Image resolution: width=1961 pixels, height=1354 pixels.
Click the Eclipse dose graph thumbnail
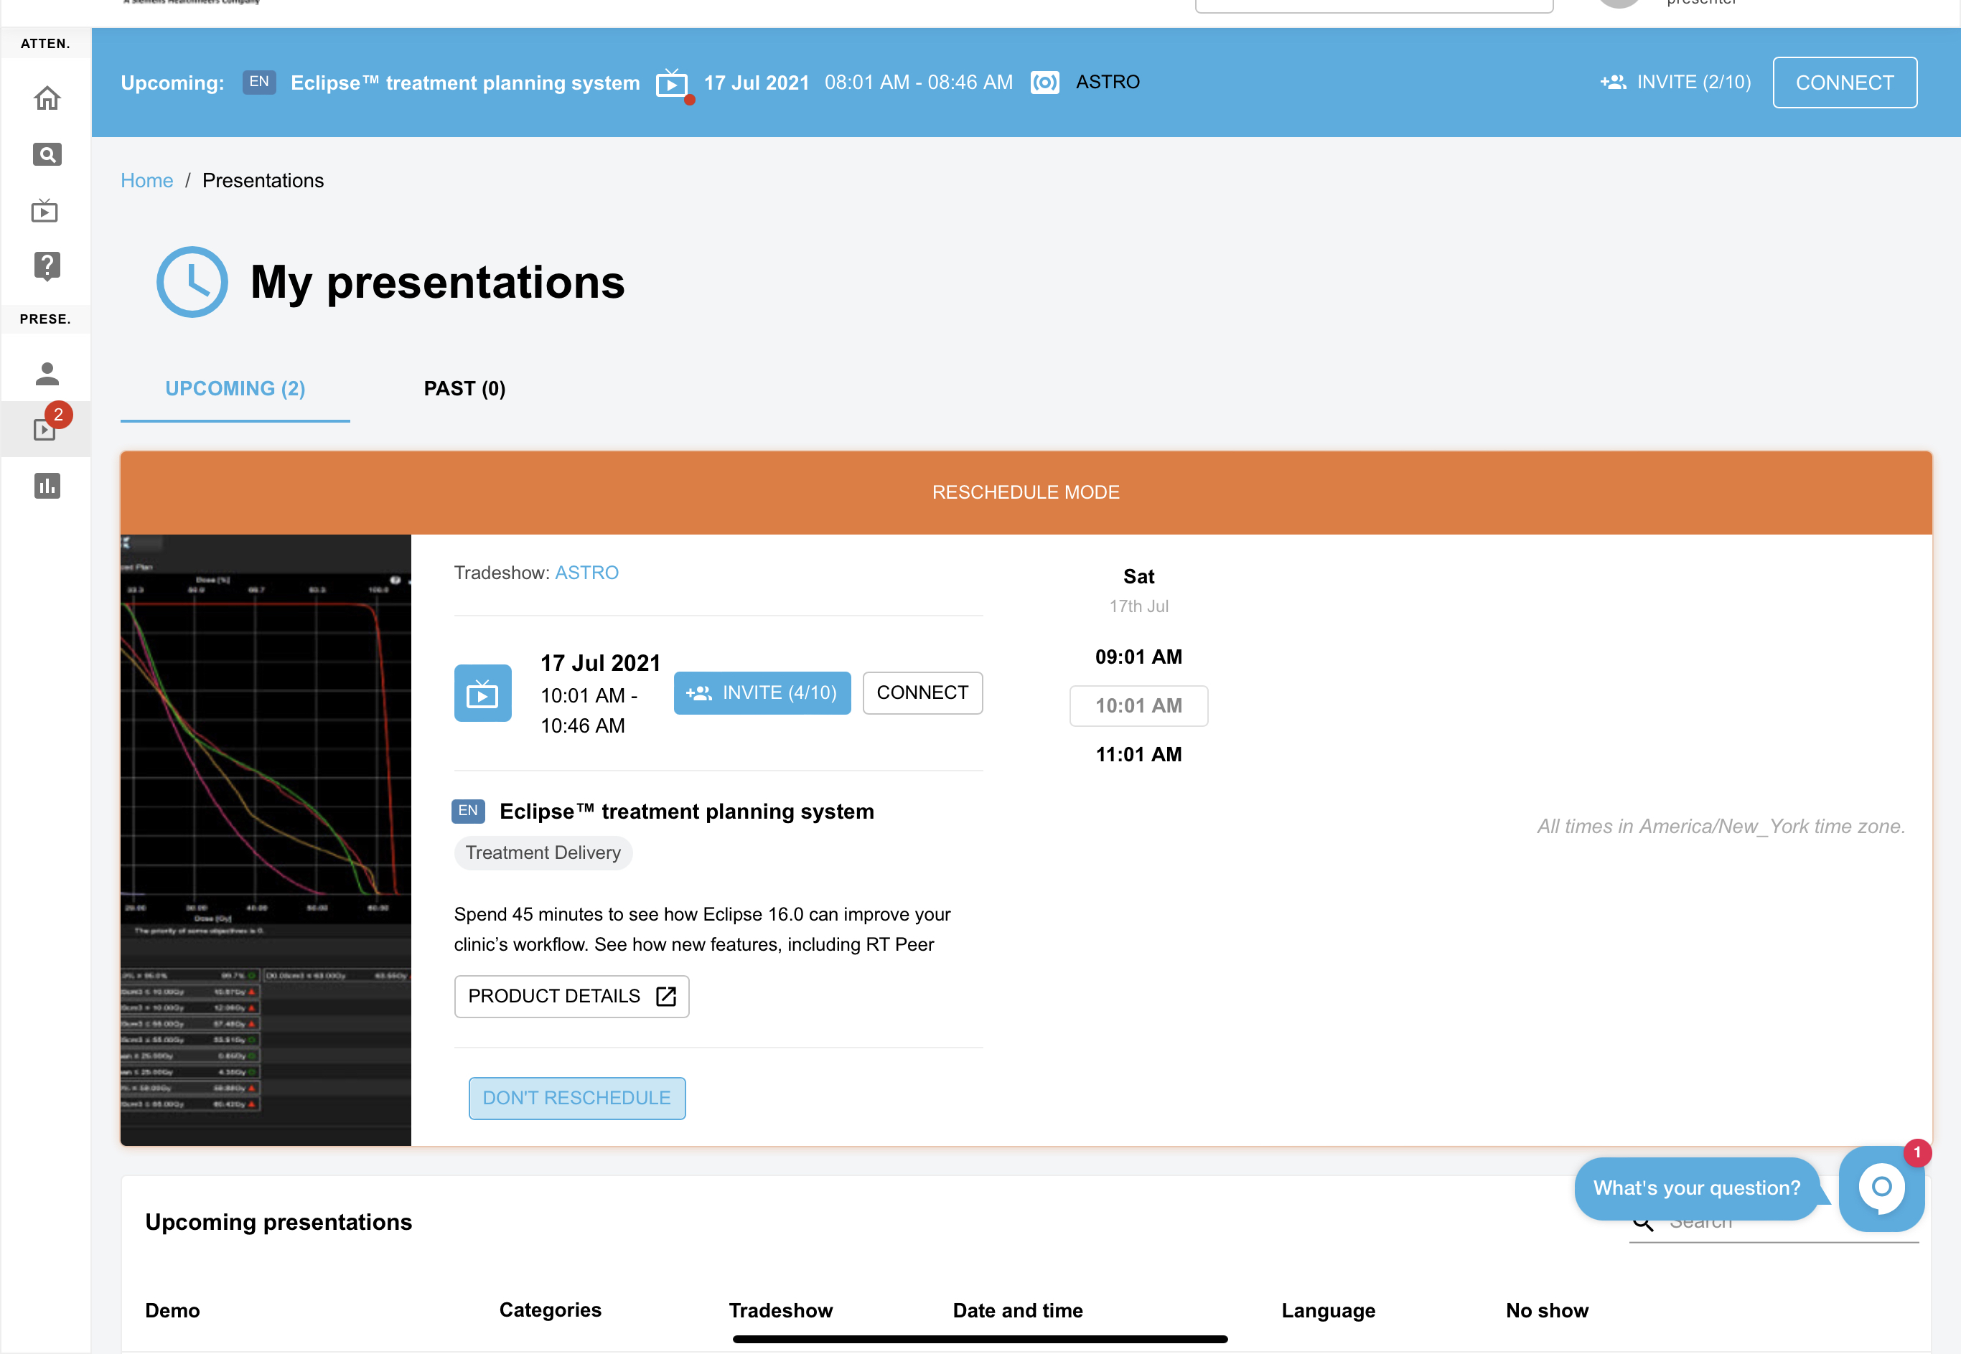[x=266, y=840]
